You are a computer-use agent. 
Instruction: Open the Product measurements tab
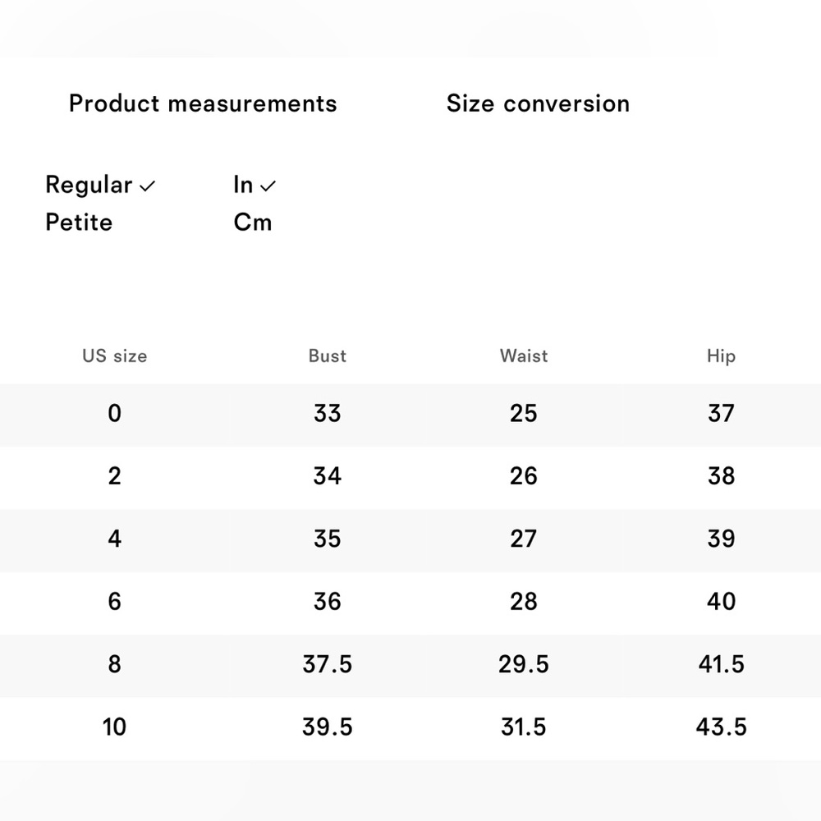(203, 103)
